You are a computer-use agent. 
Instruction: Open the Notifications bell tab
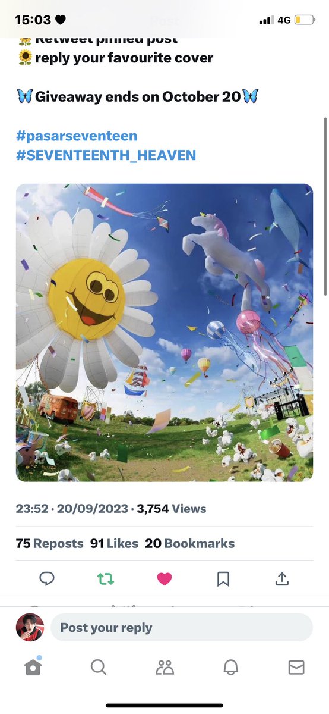[230, 668]
